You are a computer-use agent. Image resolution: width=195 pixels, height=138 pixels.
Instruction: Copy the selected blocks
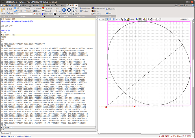[10, 13]
